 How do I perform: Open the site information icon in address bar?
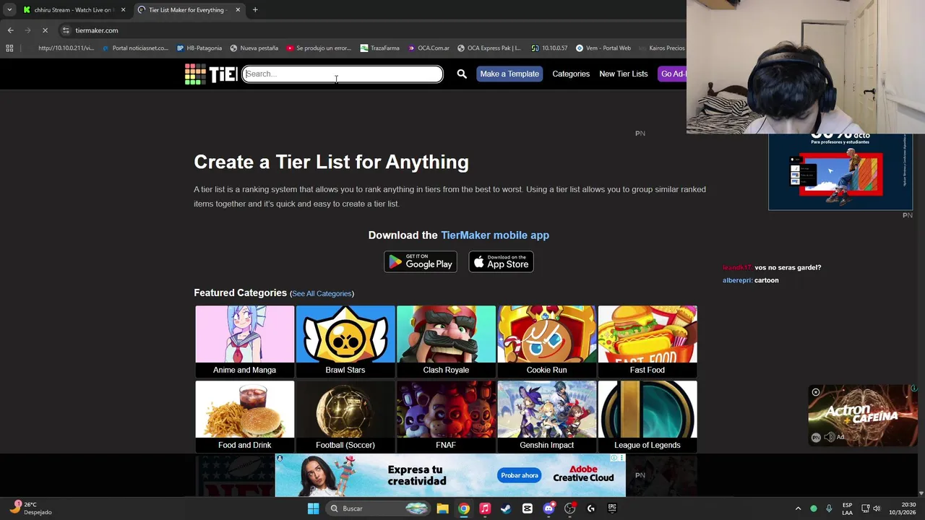(x=66, y=30)
